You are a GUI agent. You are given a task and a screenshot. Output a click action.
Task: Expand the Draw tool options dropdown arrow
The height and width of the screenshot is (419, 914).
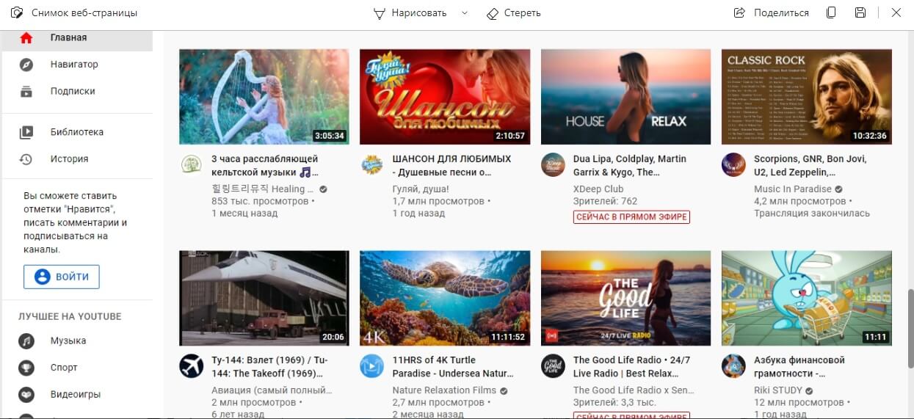(x=464, y=13)
